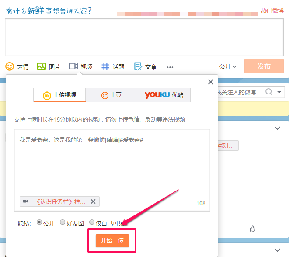
Task: Open the 热门微博 link
Action: click(272, 10)
